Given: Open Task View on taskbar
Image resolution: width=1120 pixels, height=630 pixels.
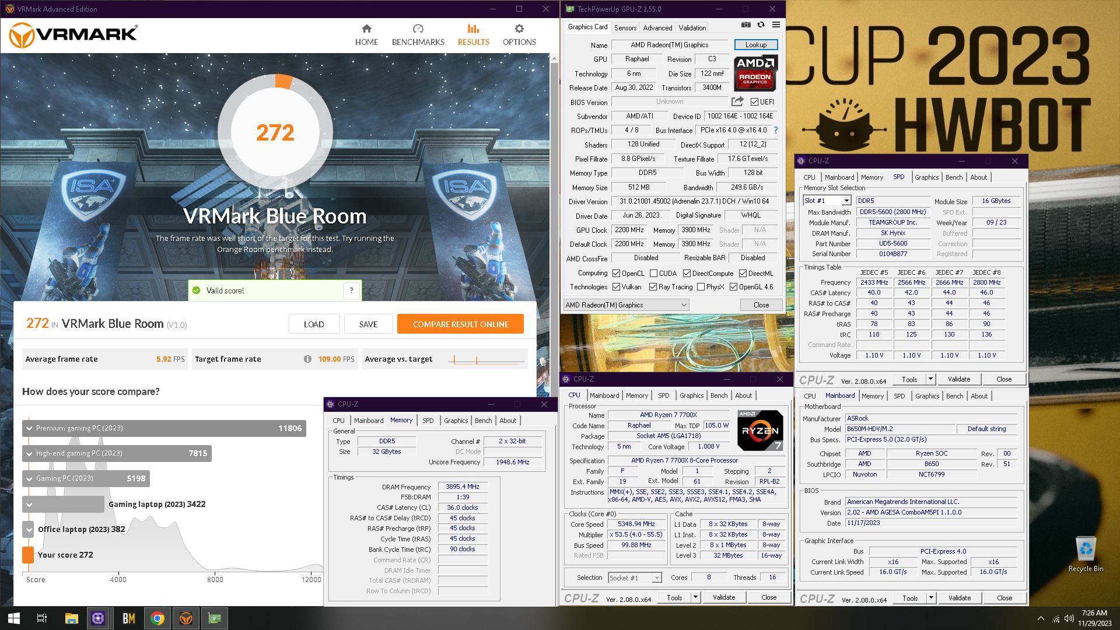Looking at the screenshot, I should 42,618.
